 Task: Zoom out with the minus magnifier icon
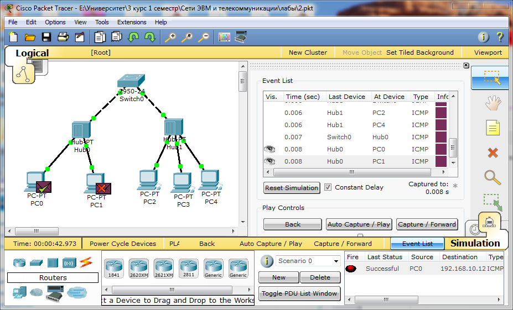pos(204,37)
